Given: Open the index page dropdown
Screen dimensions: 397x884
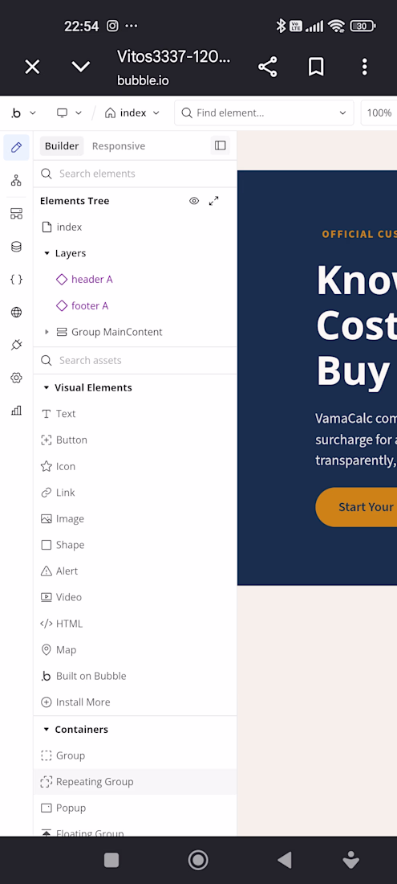Looking at the screenshot, I should [x=132, y=113].
